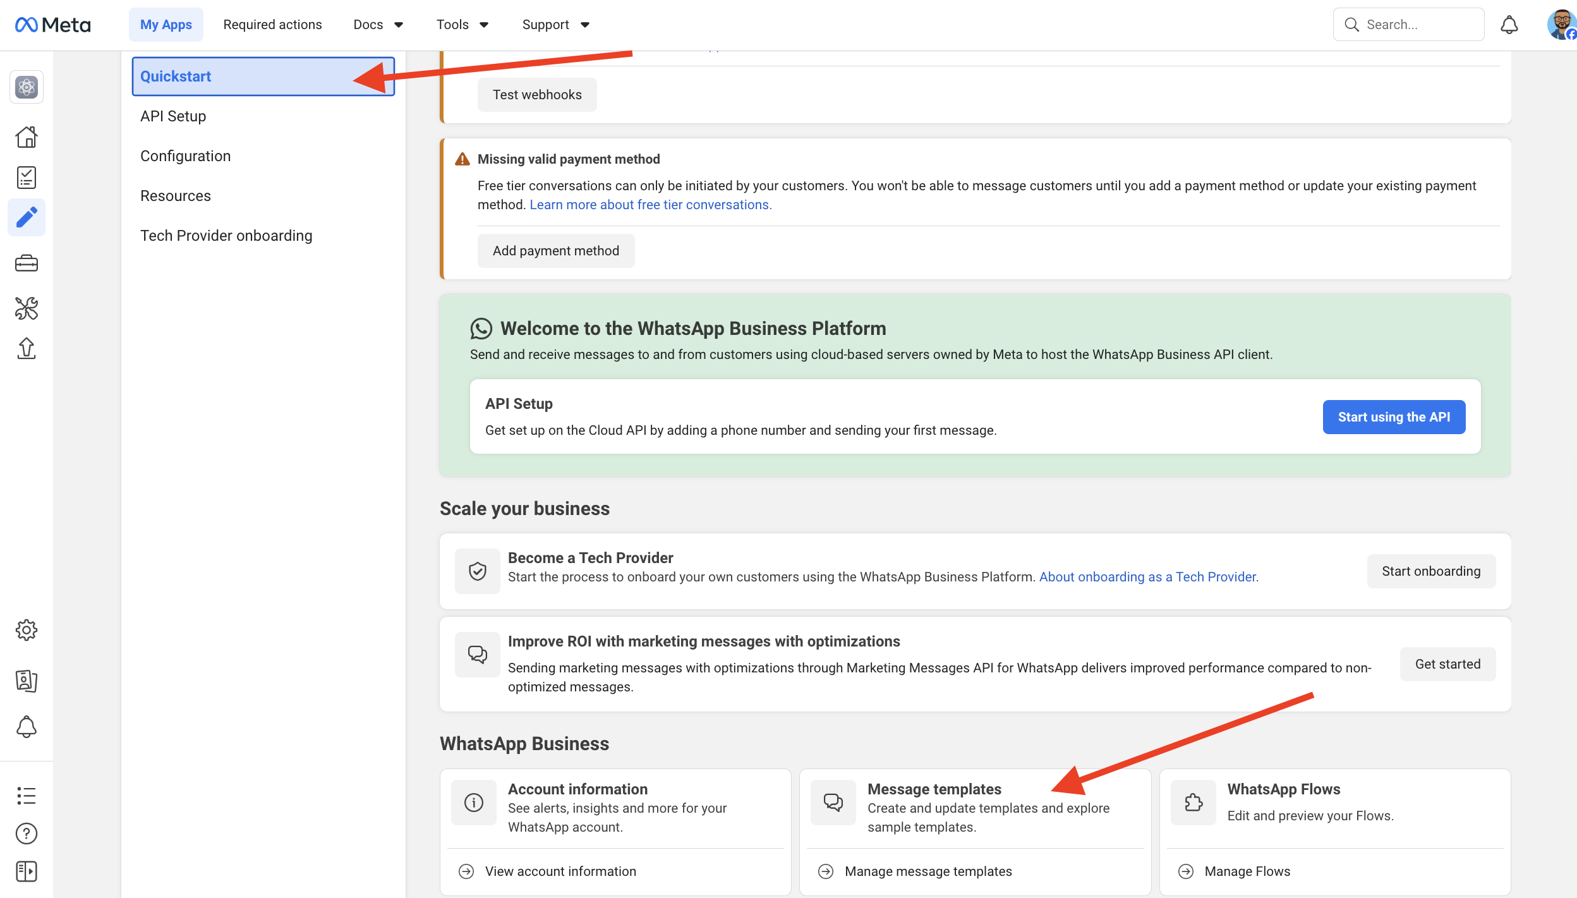Viewport: 1577px width, 898px height.
Task: Select API Setup in the side menu
Action: click(x=173, y=116)
